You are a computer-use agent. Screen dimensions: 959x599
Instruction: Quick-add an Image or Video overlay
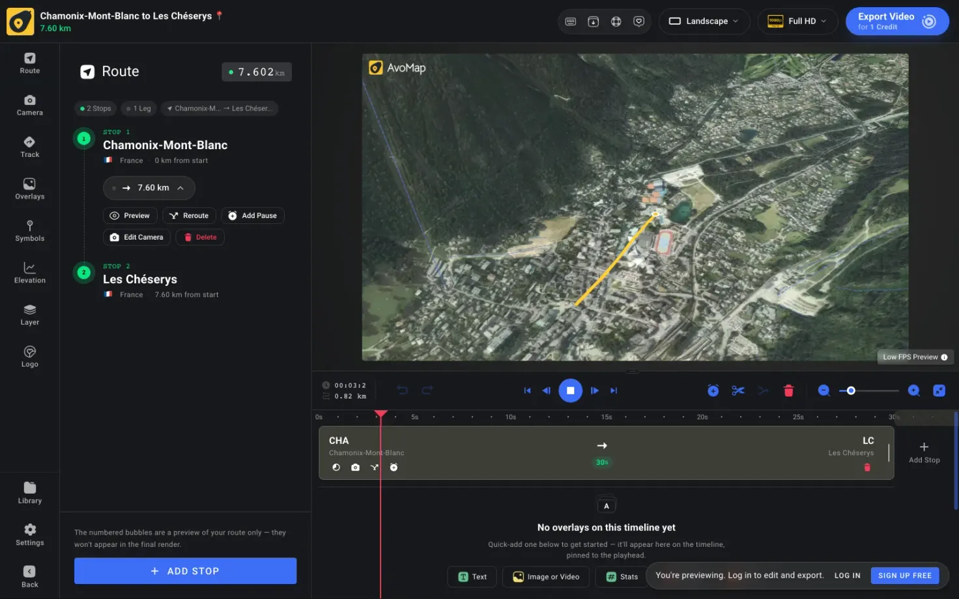coord(546,577)
